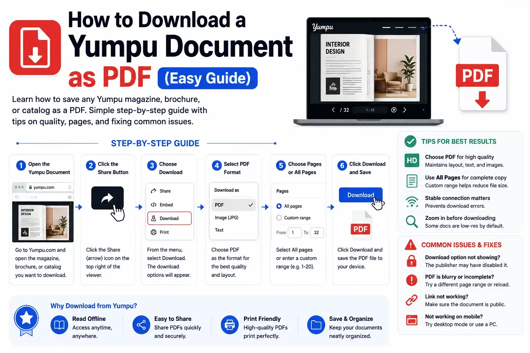The image size is (530, 353).
Task: Click the green checkmark next to Tips for Best Results
Action: pyautogui.click(x=410, y=141)
